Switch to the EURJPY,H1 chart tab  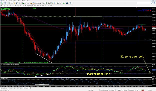pyautogui.click(x=19, y=88)
